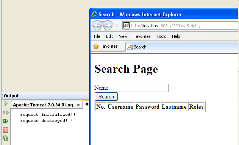Viewport: 239px width, 145px height.
Task: Click the Roles column header
Action: (x=196, y=107)
